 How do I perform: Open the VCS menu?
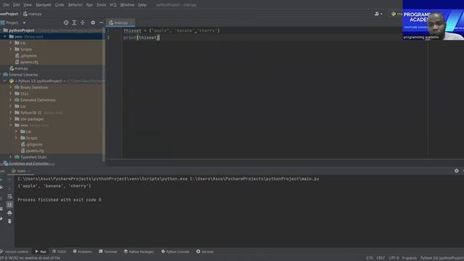[x=113, y=5]
